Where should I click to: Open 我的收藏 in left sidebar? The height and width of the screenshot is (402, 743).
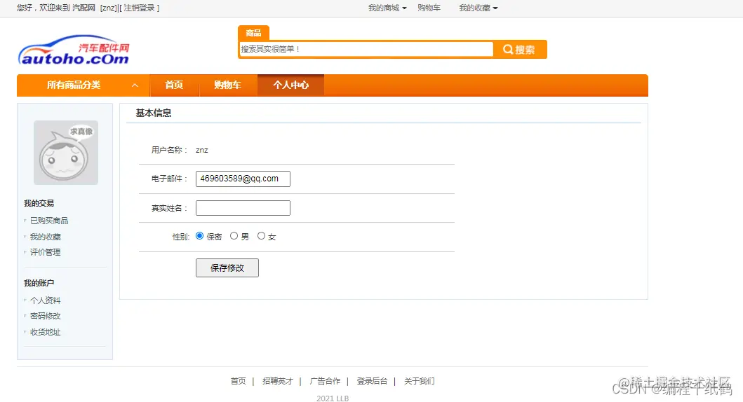pos(46,237)
